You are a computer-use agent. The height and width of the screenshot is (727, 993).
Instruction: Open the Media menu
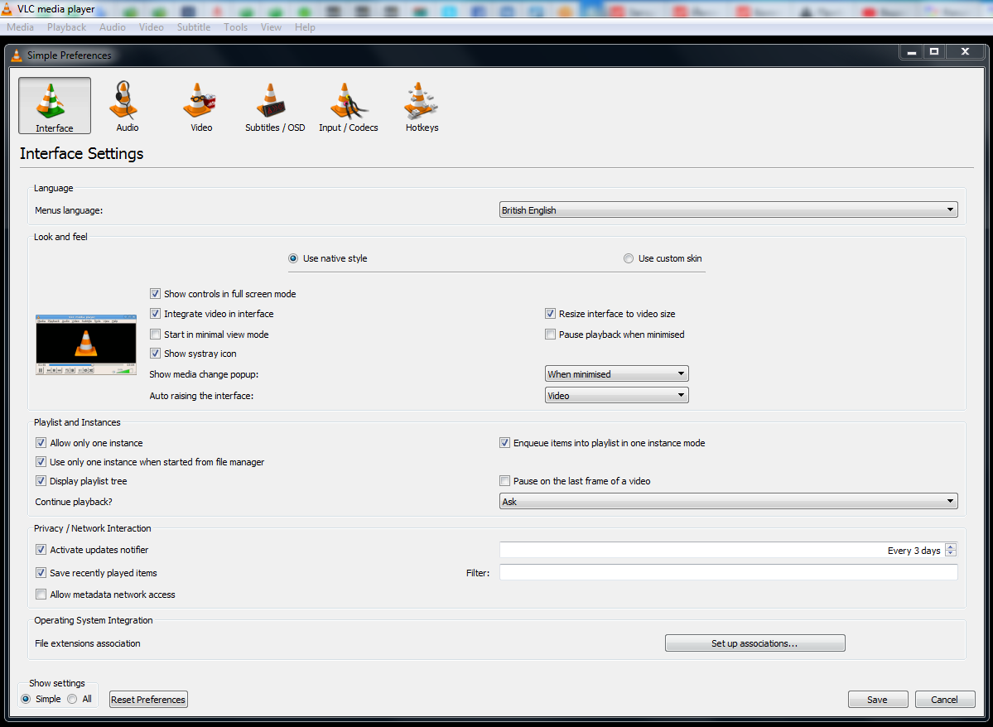click(20, 27)
